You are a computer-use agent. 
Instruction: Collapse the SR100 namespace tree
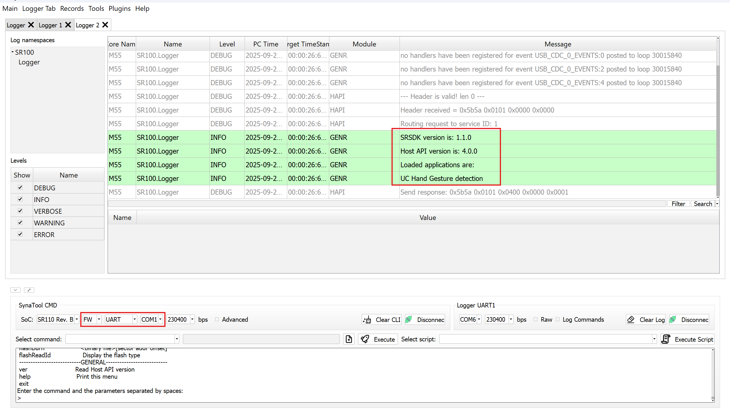click(x=13, y=52)
